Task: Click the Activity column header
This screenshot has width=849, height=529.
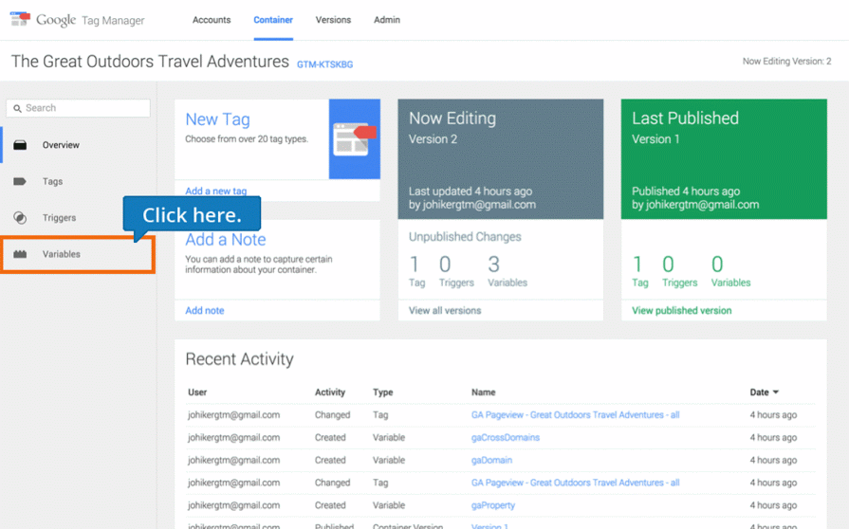Action: pyautogui.click(x=330, y=392)
